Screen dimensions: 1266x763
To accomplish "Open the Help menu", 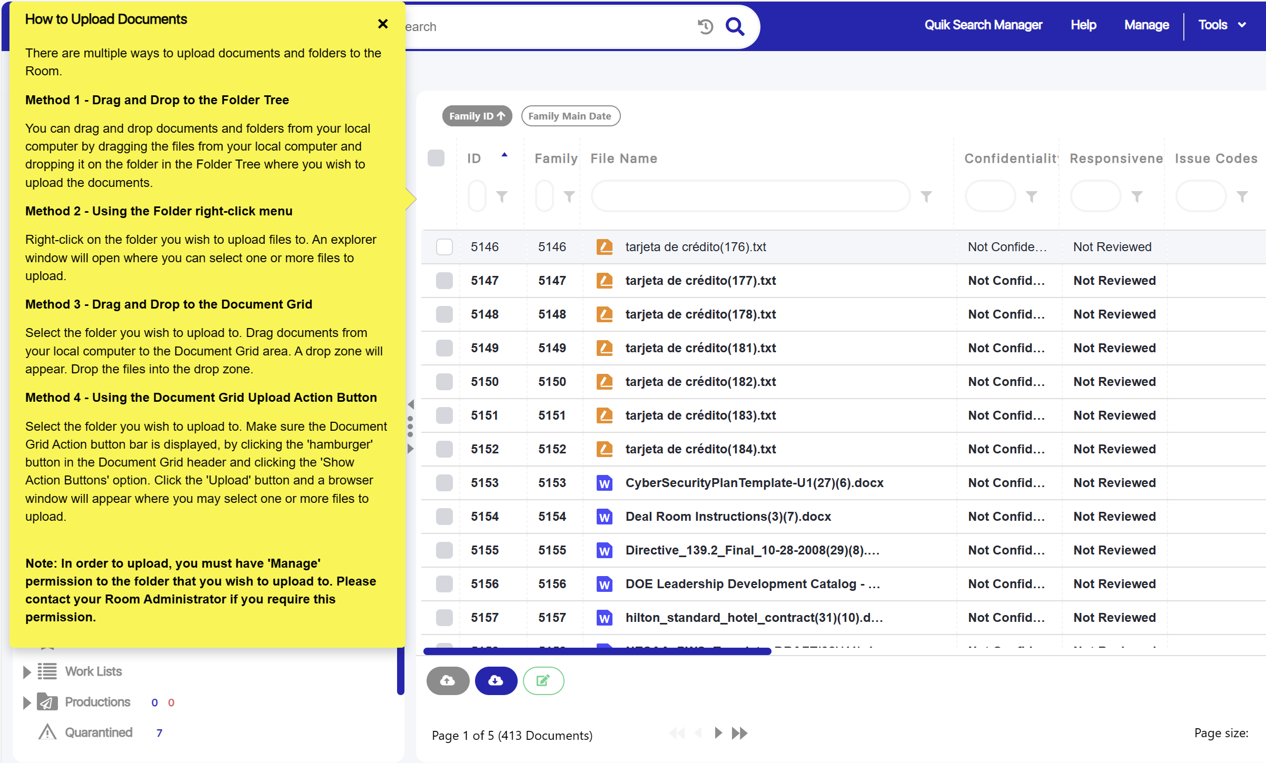I will [x=1083, y=25].
